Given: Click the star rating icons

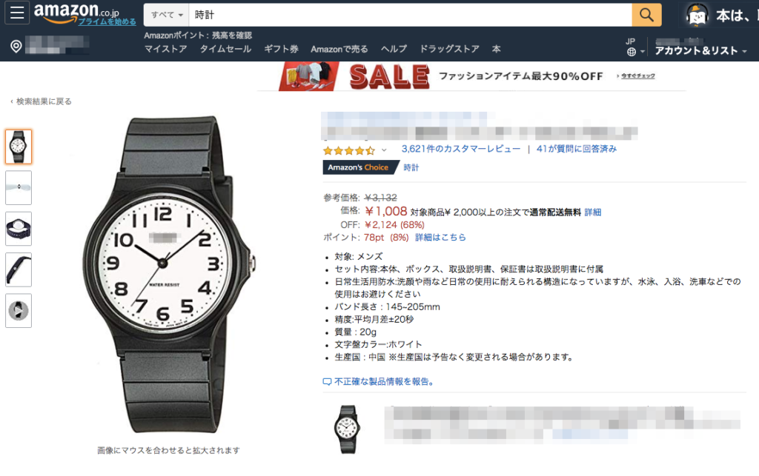Looking at the screenshot, I should 348,150.
